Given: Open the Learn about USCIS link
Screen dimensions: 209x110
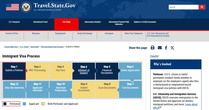Looking at the screenshot, I should point(175,106).
